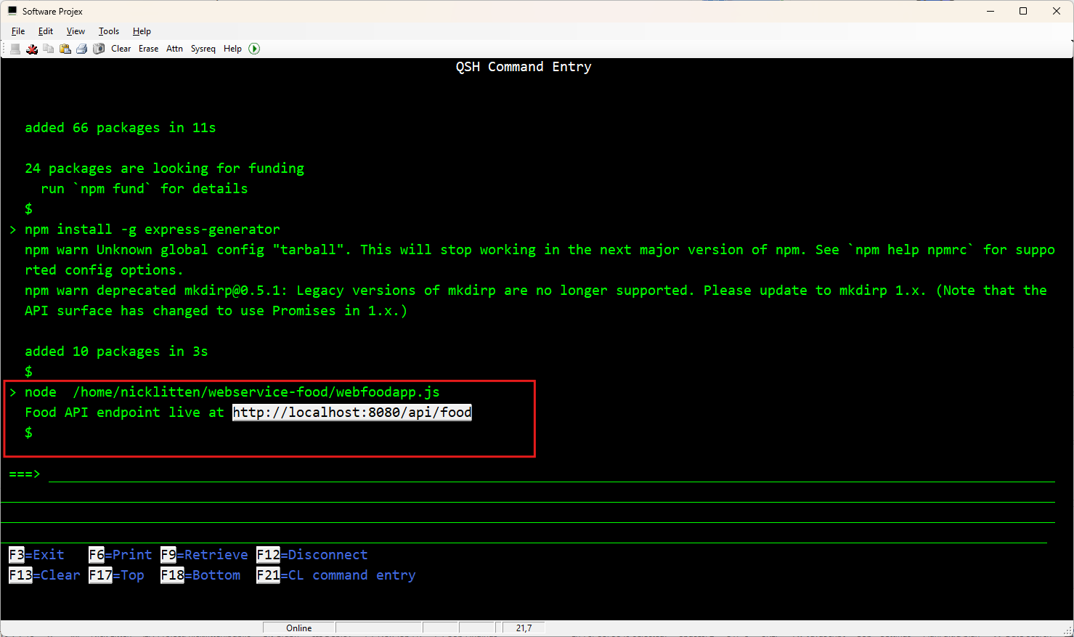The height and width of the screenshot is (637, 1074).
Task: Click F18=Bottom function key
Action: coord(200,575)
